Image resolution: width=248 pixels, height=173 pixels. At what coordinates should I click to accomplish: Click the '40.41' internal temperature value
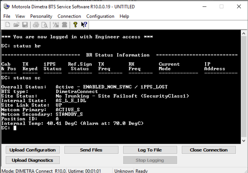pyautogui.click(x=54, y=123)
